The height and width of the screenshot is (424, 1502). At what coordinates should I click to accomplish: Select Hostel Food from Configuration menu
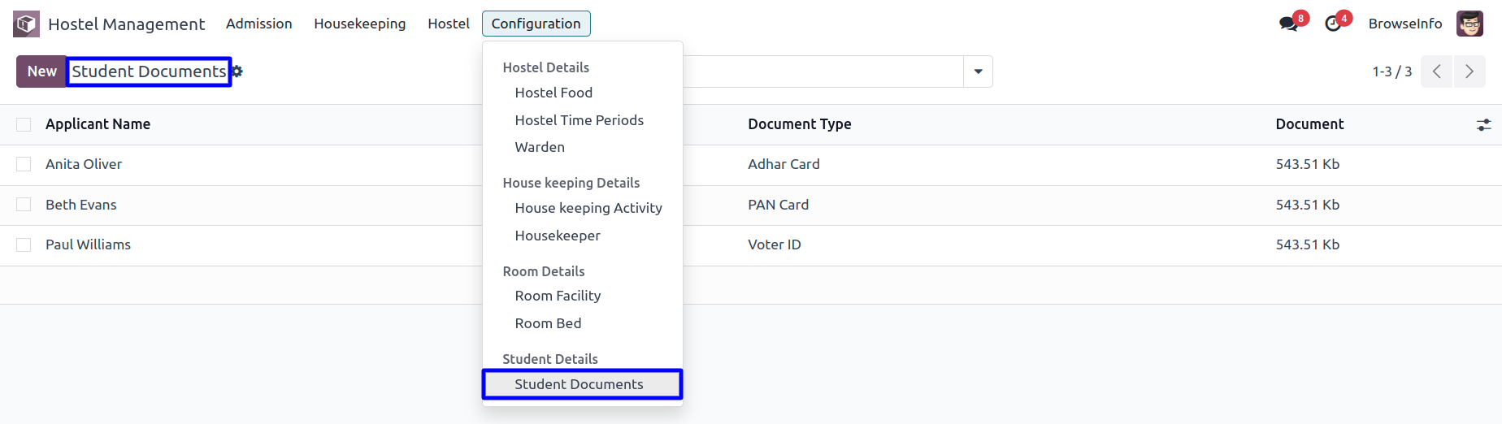pos(553,93)
